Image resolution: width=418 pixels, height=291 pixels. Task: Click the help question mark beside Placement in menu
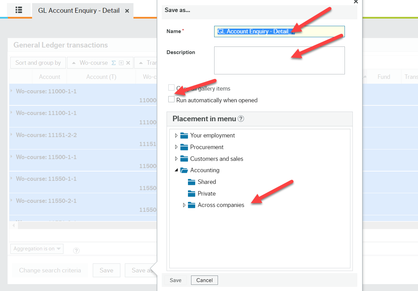point(241,118)
